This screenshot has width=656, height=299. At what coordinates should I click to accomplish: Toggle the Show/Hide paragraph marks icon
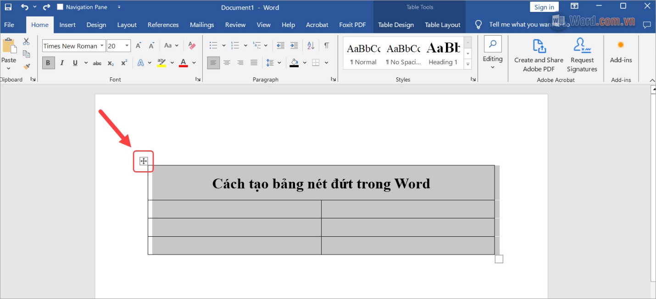[326, 45]
